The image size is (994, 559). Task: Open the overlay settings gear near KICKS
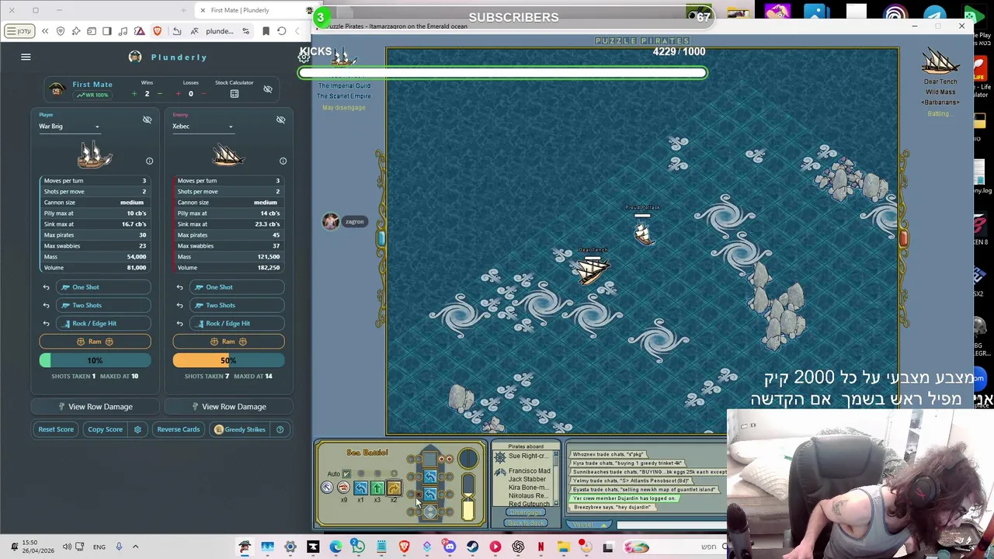click(x=304, y=57)
